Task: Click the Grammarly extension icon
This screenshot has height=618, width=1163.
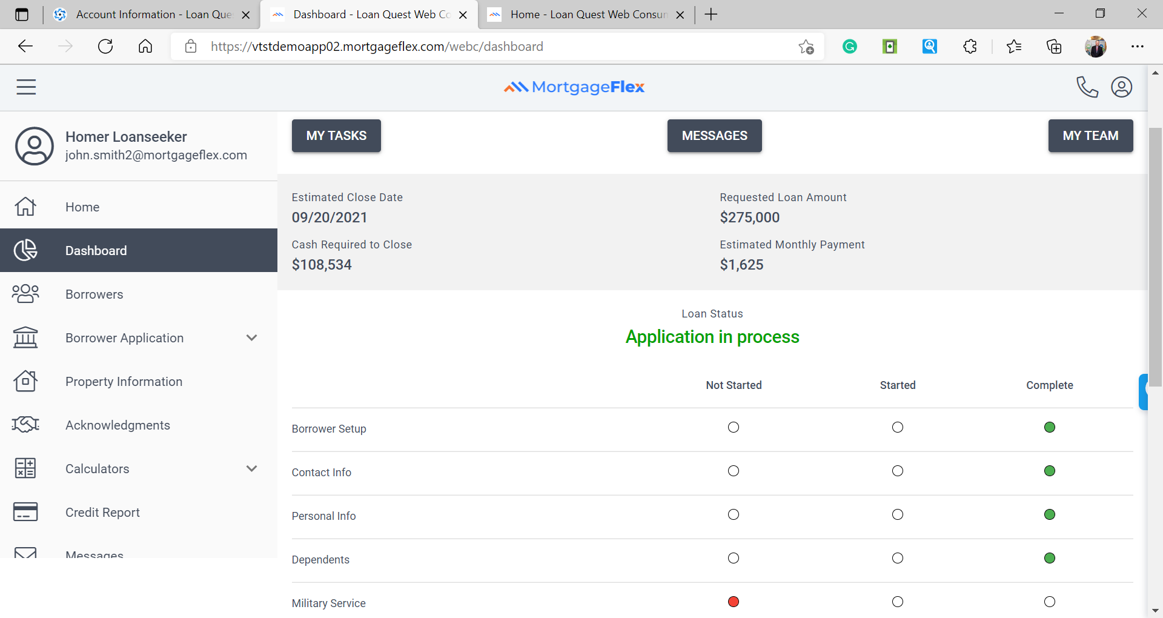Action: (x=849, y=46)
